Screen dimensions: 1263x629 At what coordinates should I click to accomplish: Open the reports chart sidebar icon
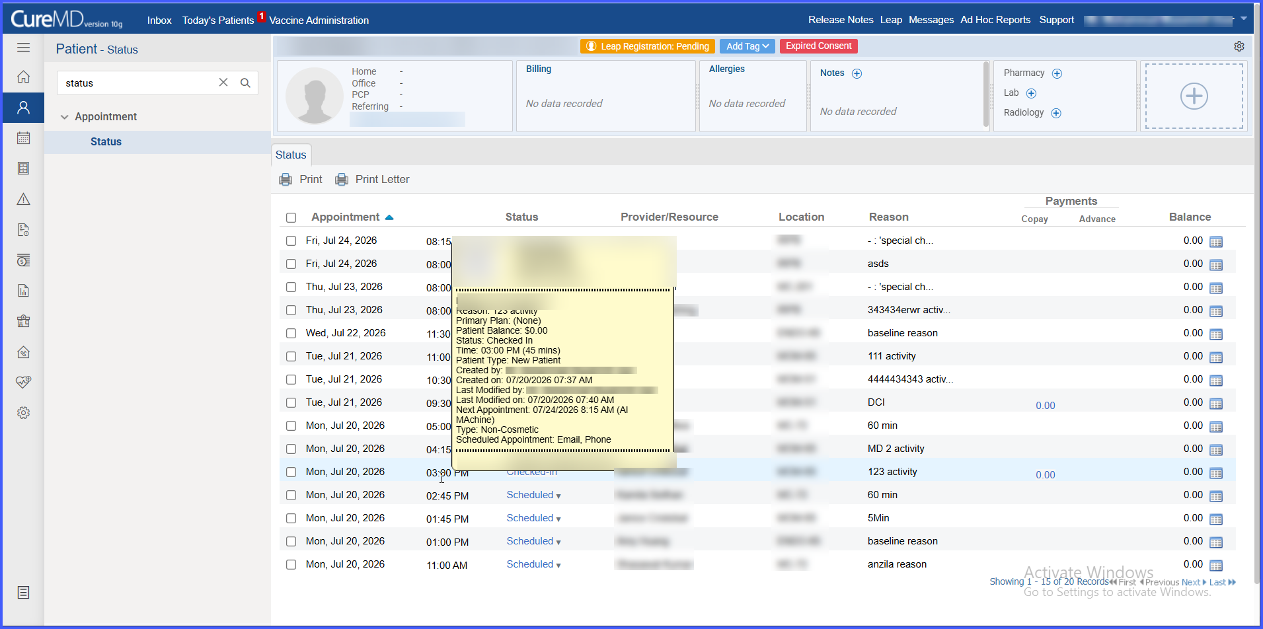click(x=23, y=291)
